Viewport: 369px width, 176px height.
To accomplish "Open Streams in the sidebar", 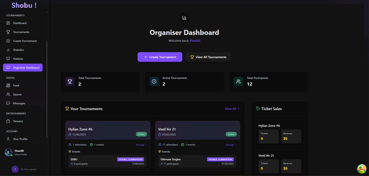I will pos(23,121).
